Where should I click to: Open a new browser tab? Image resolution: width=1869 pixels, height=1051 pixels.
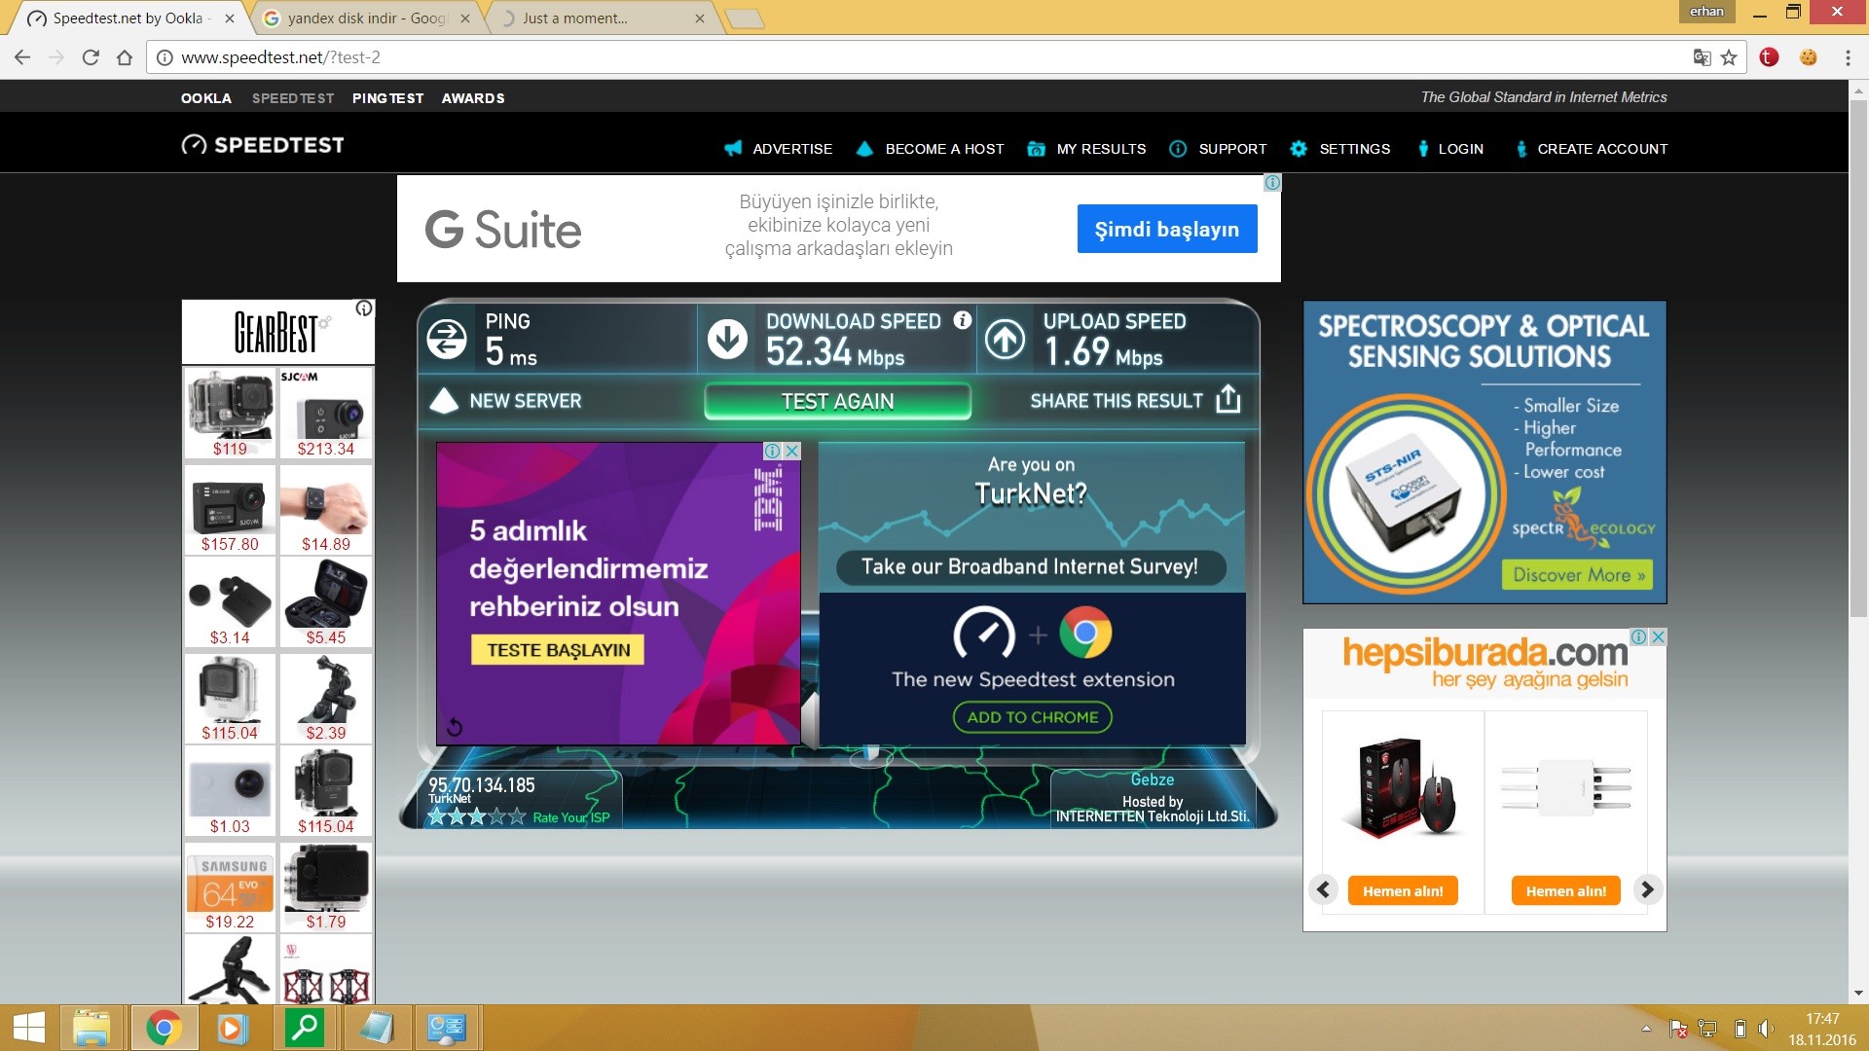[745, 18]
